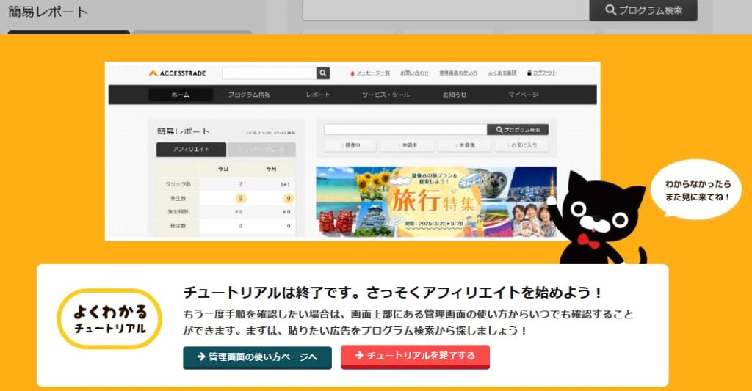Click the magnifier search icon beside ACCESSTRADE logo
Viewport: 752px width, 391px height.
(x=323, y=73)
